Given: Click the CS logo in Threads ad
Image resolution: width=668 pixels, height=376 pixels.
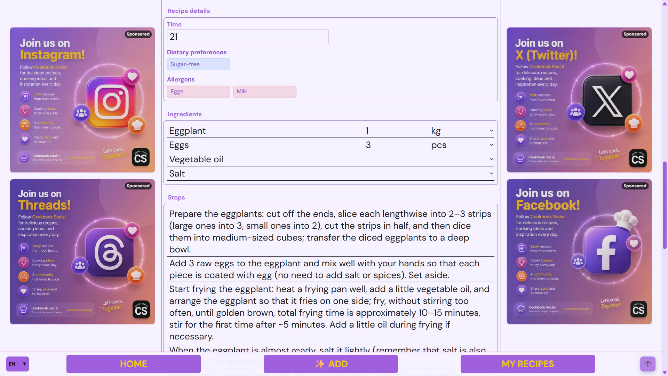Looking at the screenshot, I should pyautogui.click(x=141, y=310).
